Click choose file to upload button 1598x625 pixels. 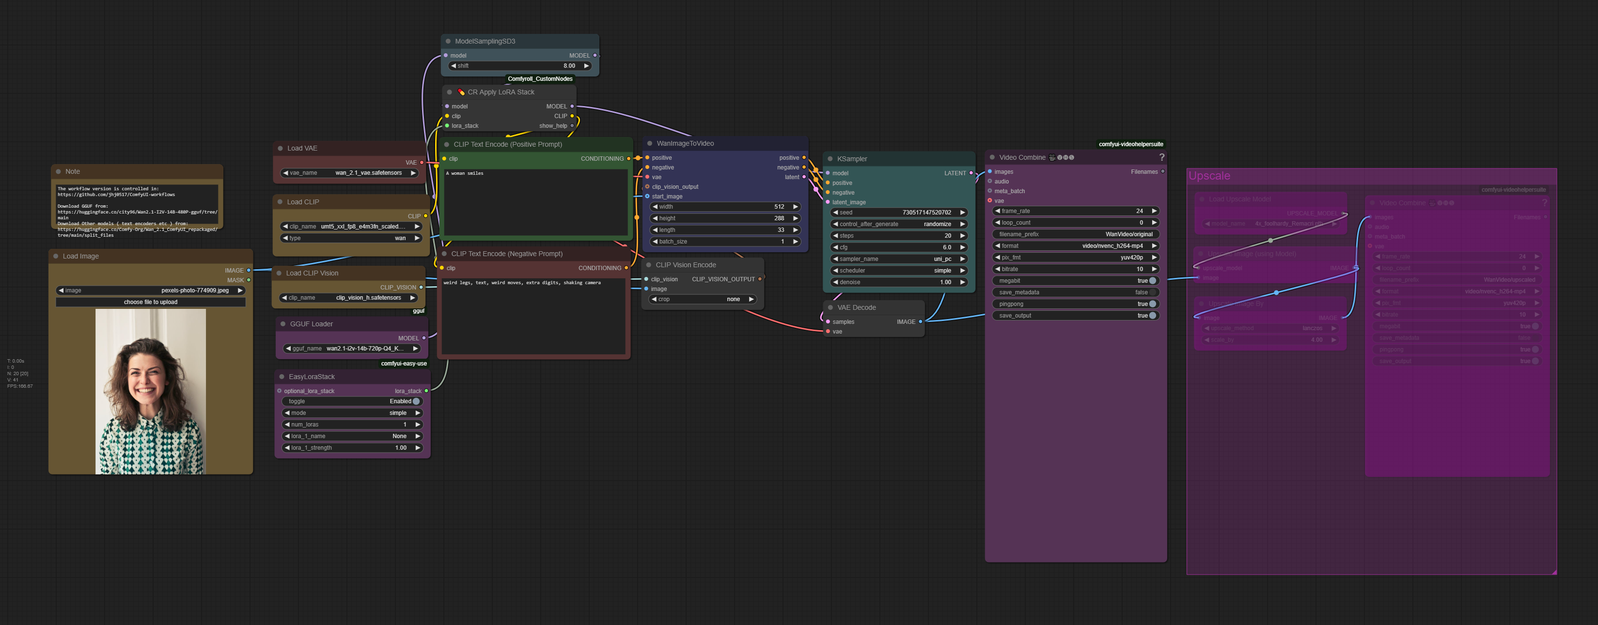click(151, 302)
